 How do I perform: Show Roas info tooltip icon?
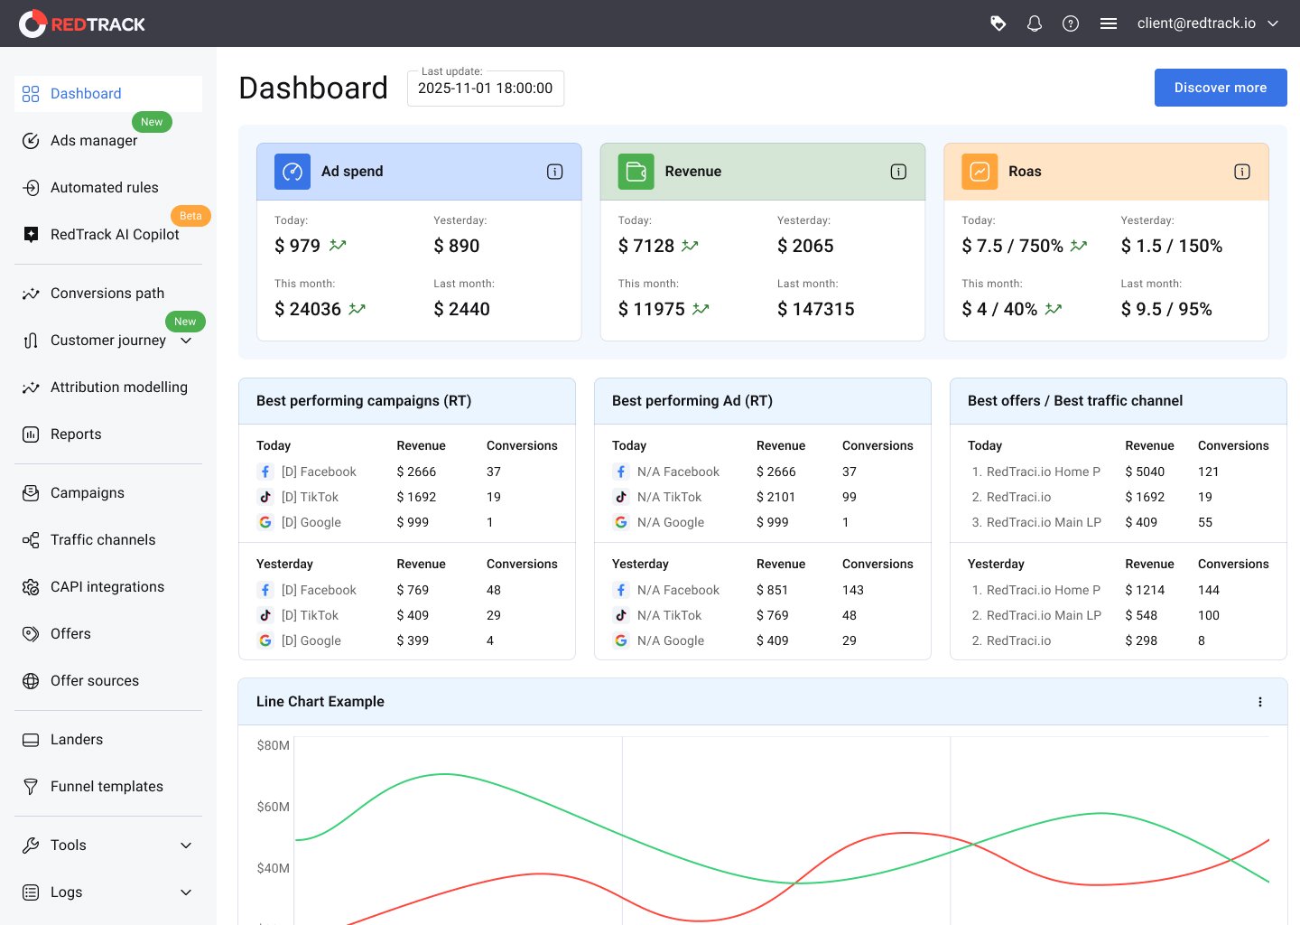click(x=1242, y=172)
